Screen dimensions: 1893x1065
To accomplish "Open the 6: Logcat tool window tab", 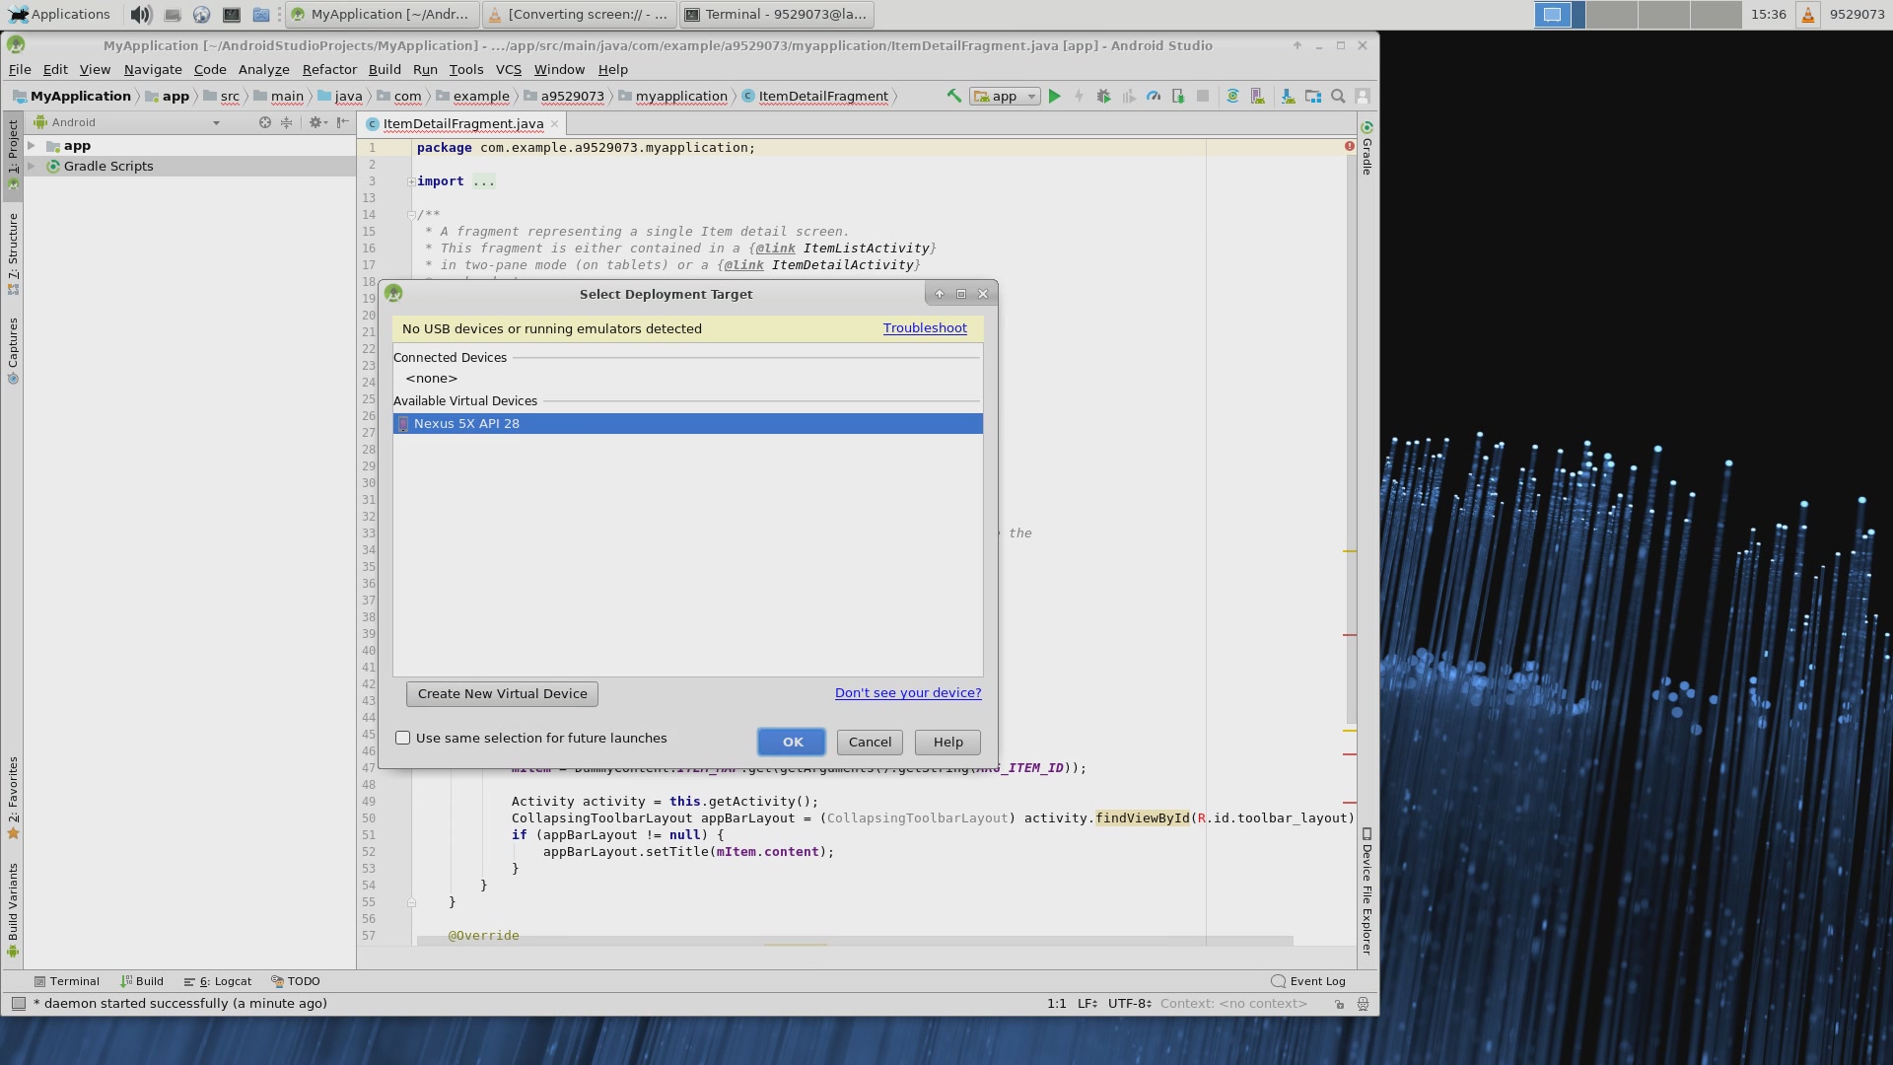I will [218, 981].
